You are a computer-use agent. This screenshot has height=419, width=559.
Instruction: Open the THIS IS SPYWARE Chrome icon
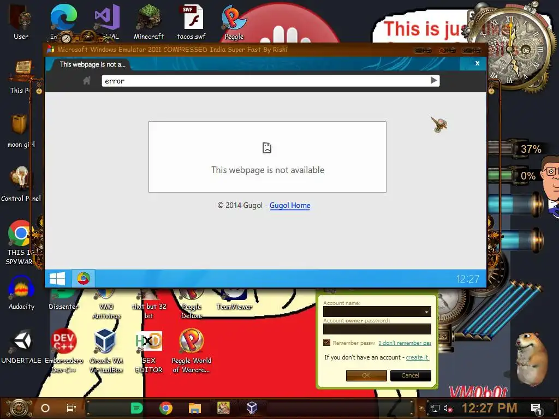click(x=20, y=242)
